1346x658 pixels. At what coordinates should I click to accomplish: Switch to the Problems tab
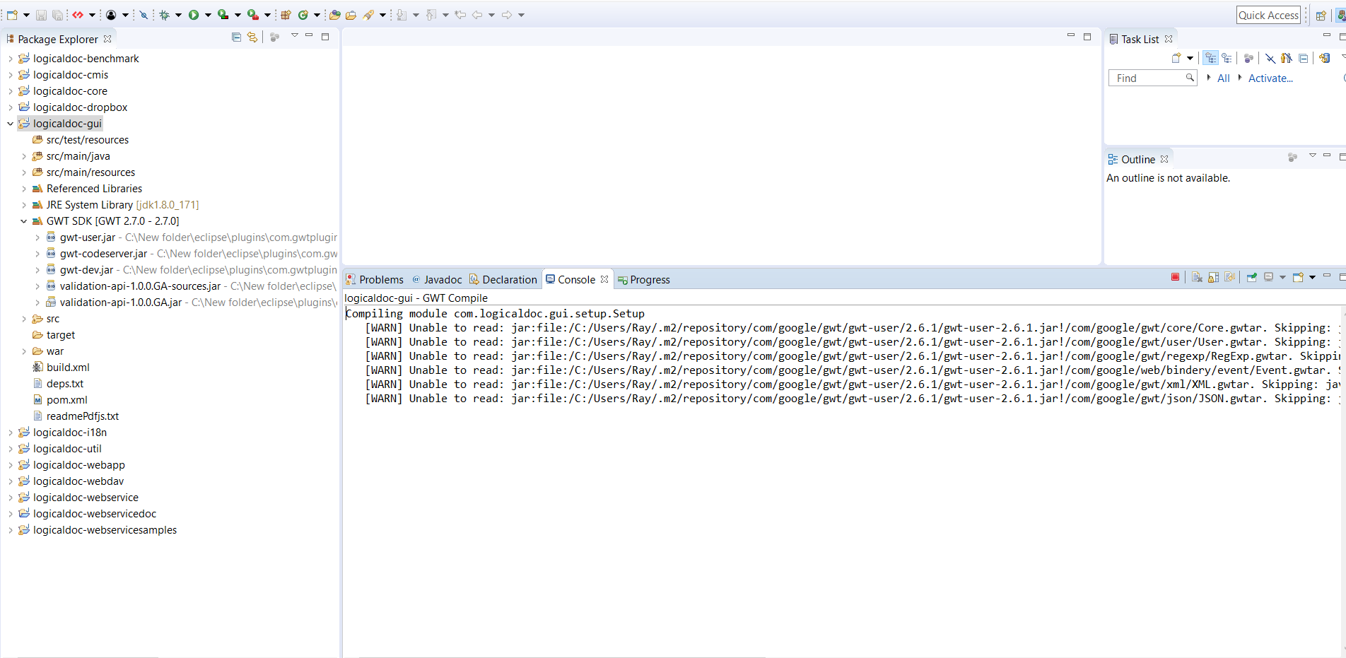[x=375, y=279]
